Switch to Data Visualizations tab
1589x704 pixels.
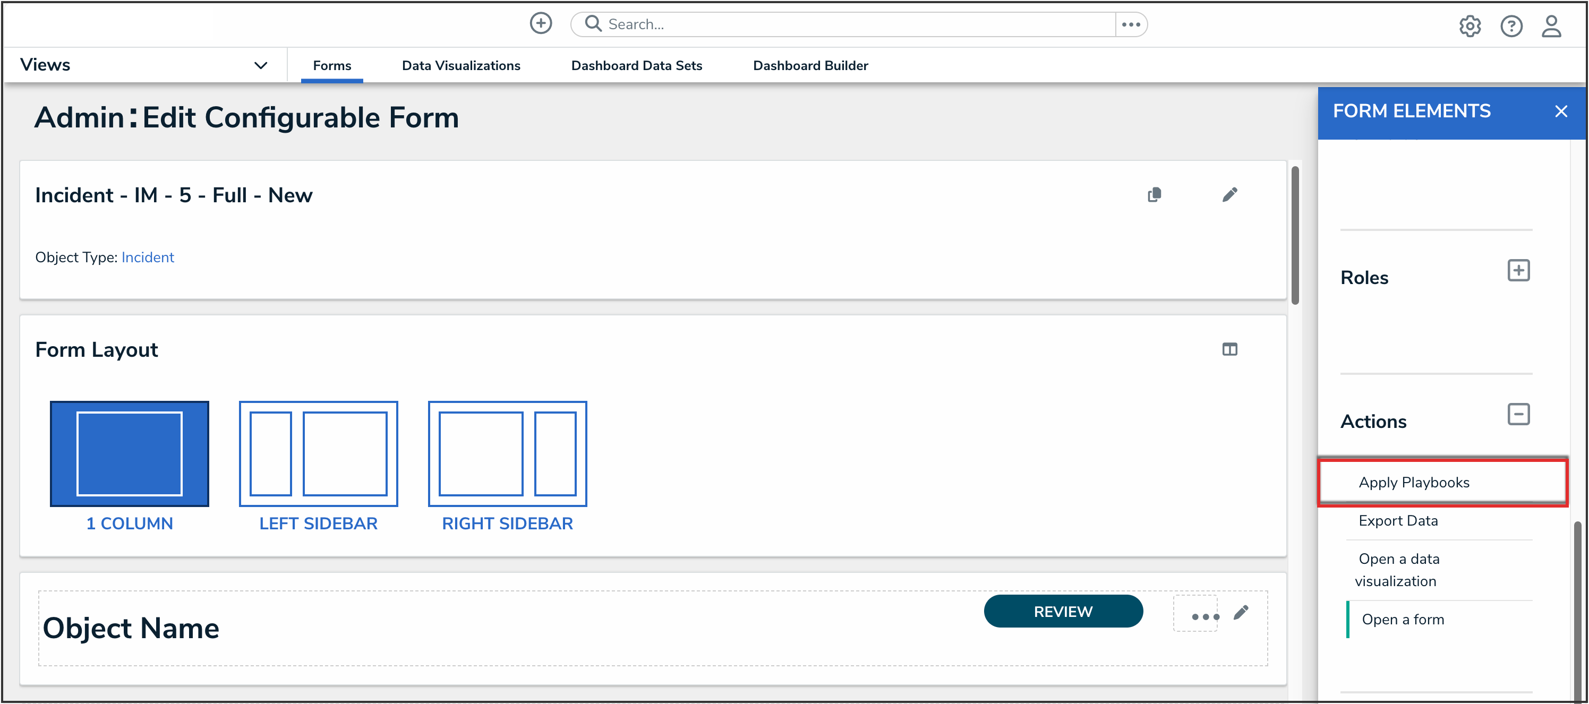click(461, 65)
